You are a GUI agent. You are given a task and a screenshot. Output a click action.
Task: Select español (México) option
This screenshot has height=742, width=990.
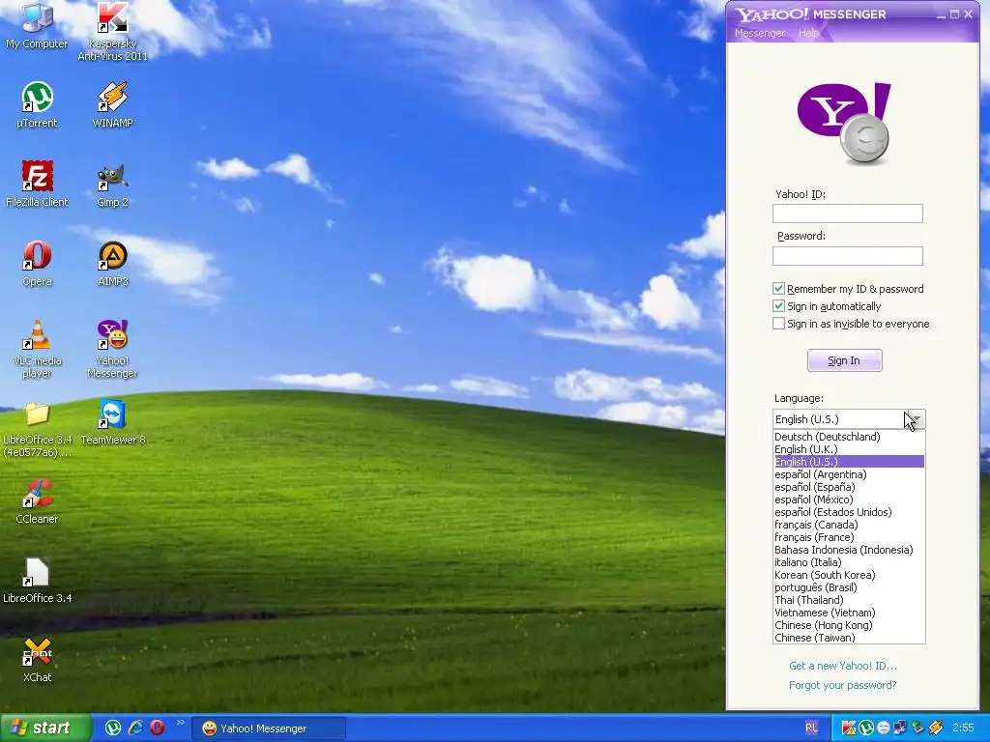click(x=849, y=499)
